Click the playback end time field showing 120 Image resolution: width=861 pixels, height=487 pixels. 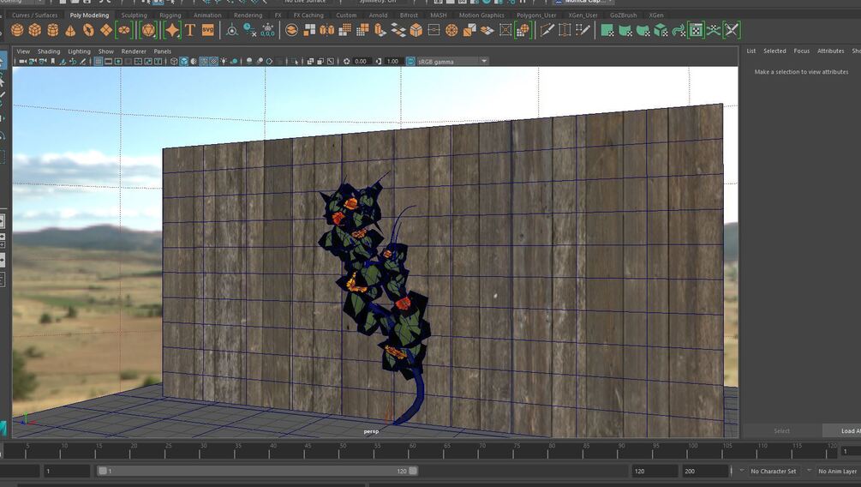[x=655, y=471]
